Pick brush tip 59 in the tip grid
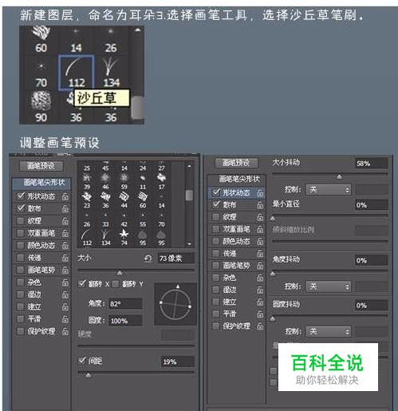 click(x=124, y=182)
